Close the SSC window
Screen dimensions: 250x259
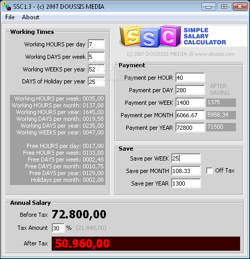pos(240,7)
